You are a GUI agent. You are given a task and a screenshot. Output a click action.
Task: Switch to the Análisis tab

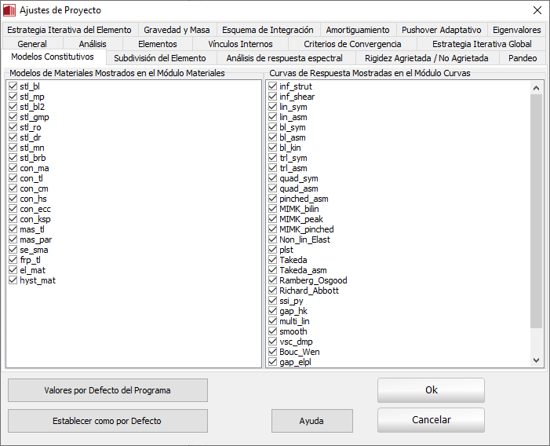[x=93, y=44]
